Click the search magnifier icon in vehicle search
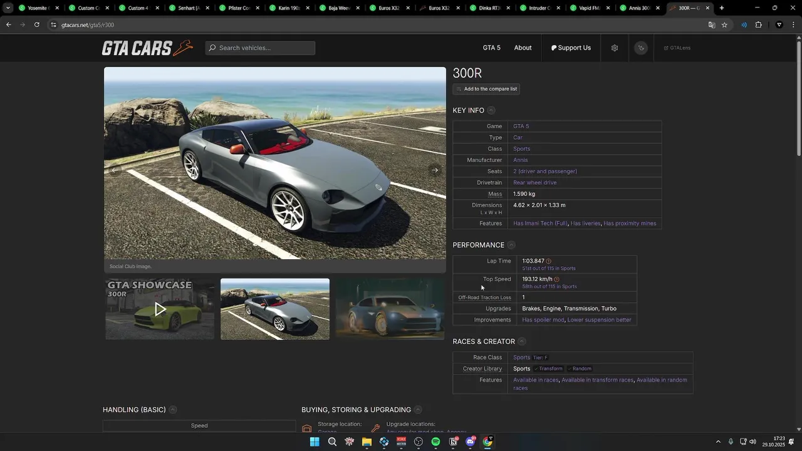Image resolution: width=802 pixels, height=451 pixels. click(x=212, y=48)
